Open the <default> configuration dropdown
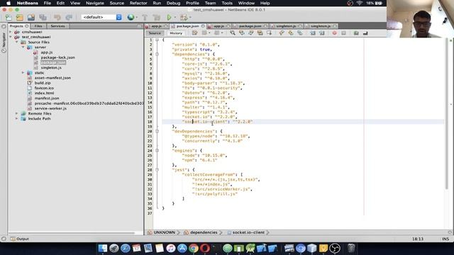The width and height of the screenshot is (454, 255). pos(101,17)
